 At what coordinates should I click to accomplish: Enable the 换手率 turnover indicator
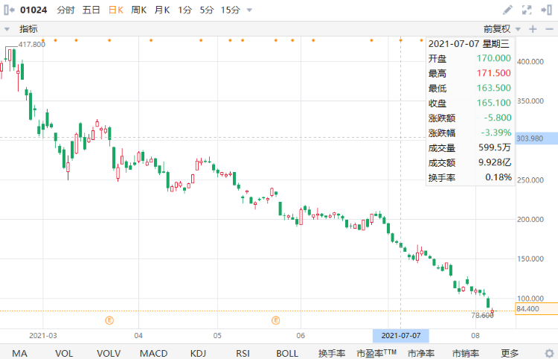click(332, 353)
